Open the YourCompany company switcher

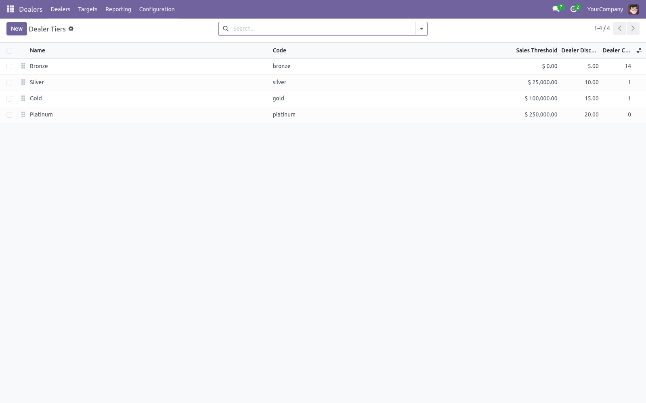pos(605,9)
